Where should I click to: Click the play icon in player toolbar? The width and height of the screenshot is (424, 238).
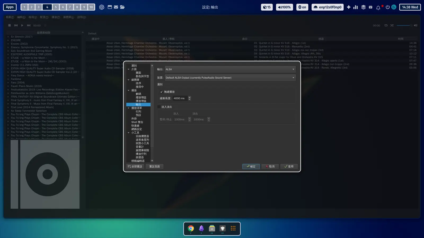coord(22,25)
